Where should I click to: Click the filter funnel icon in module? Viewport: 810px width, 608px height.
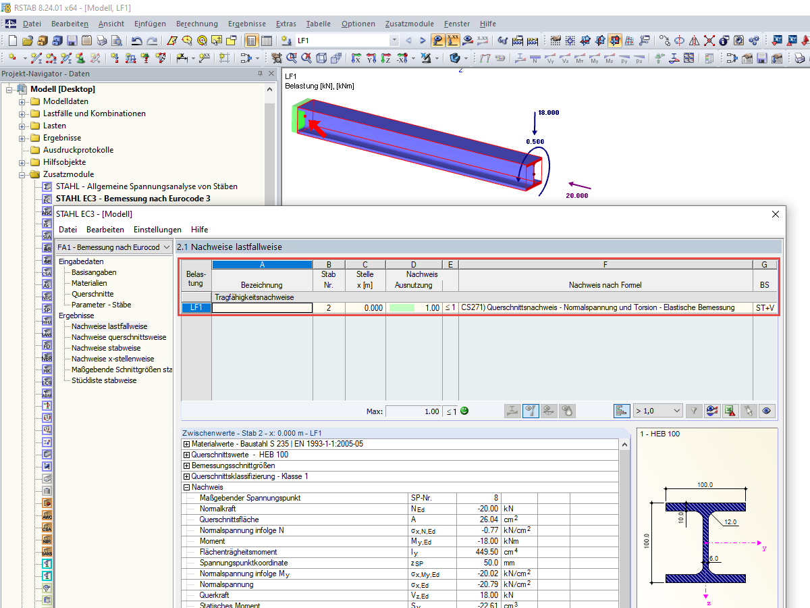click(x=694, y=410)
